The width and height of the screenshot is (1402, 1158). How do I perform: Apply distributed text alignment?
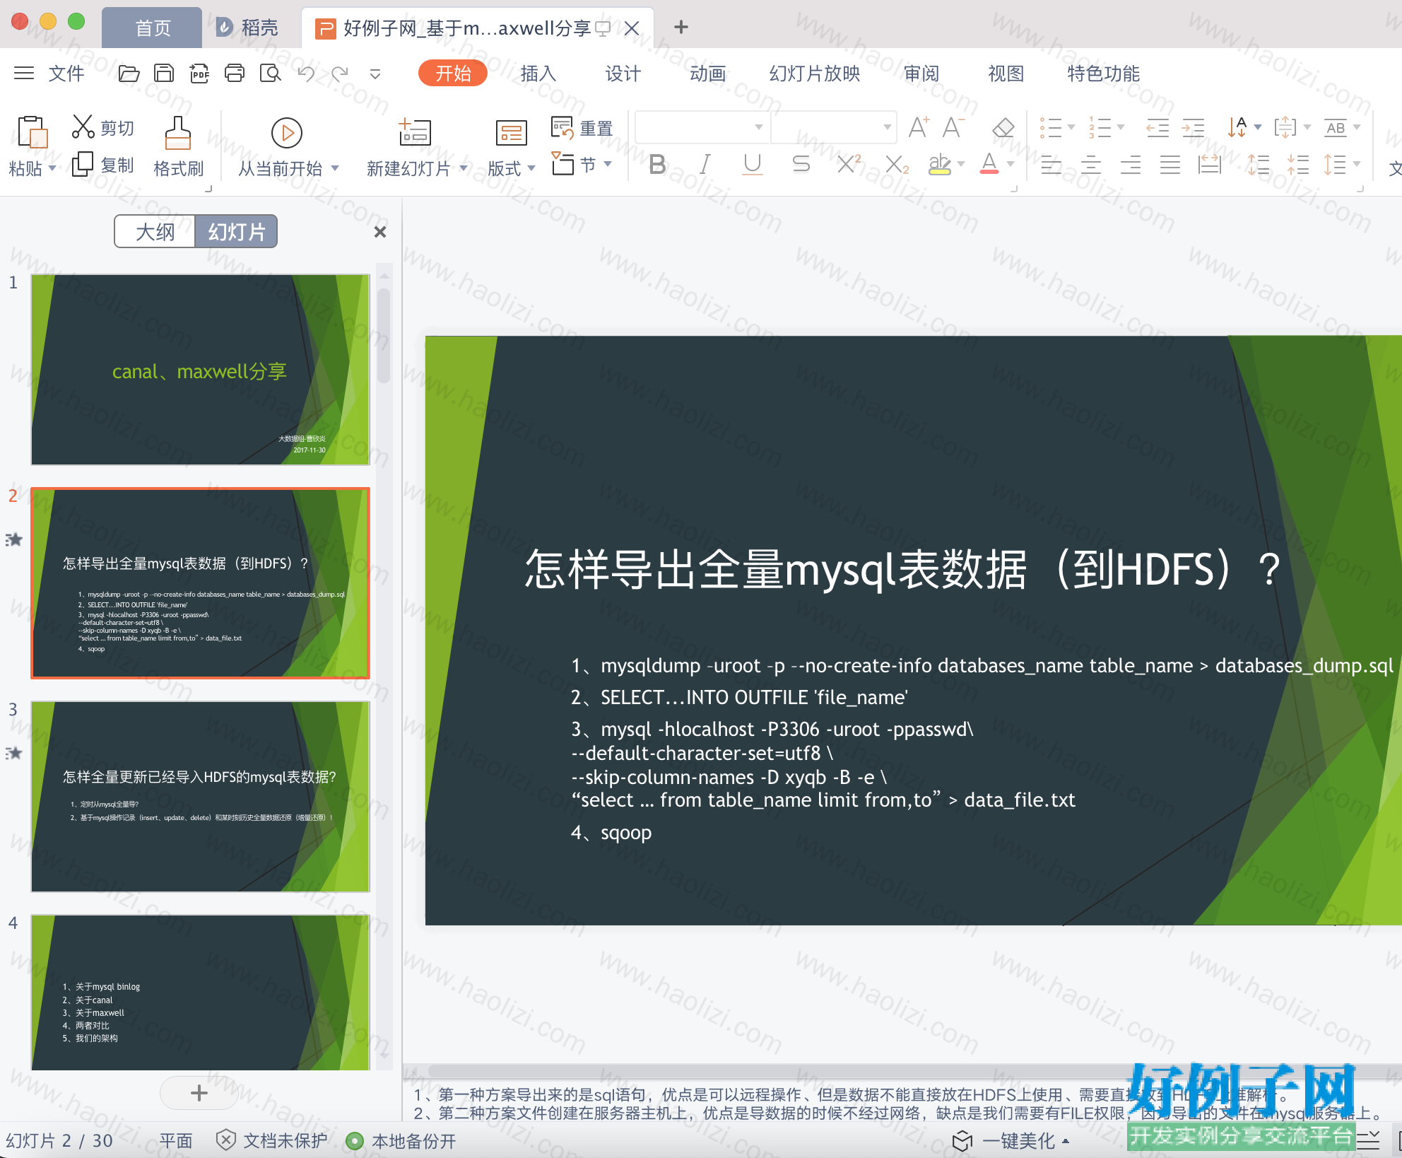click(x=1210, y=165)
